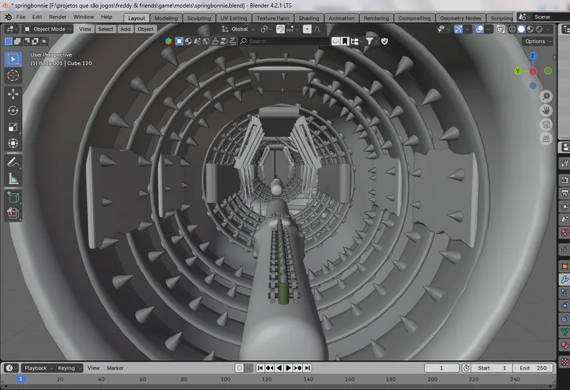Screen dimensions: 570x390
Task: Open the viewport Add menu button
Action: [x=125, y=29]
